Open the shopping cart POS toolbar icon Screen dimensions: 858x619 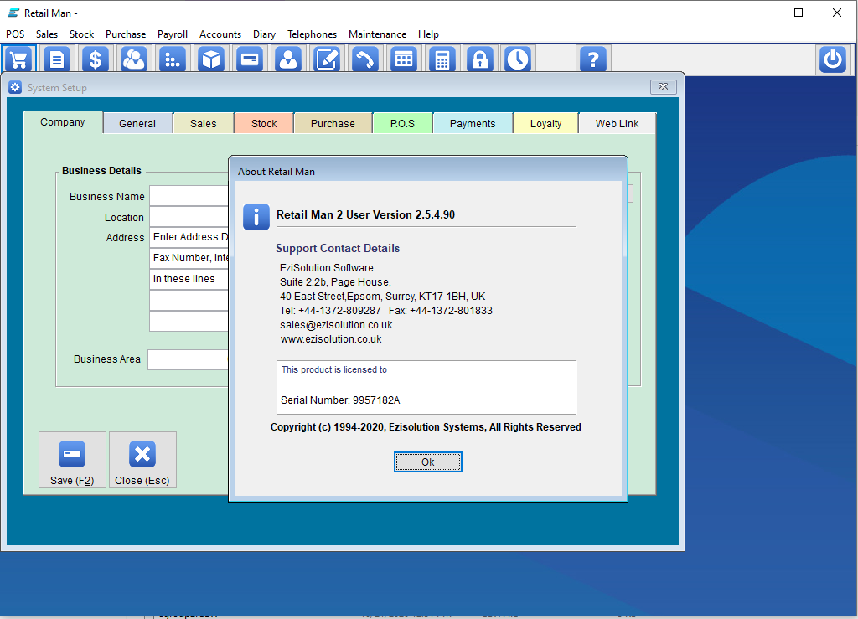(x=18, y=59)
